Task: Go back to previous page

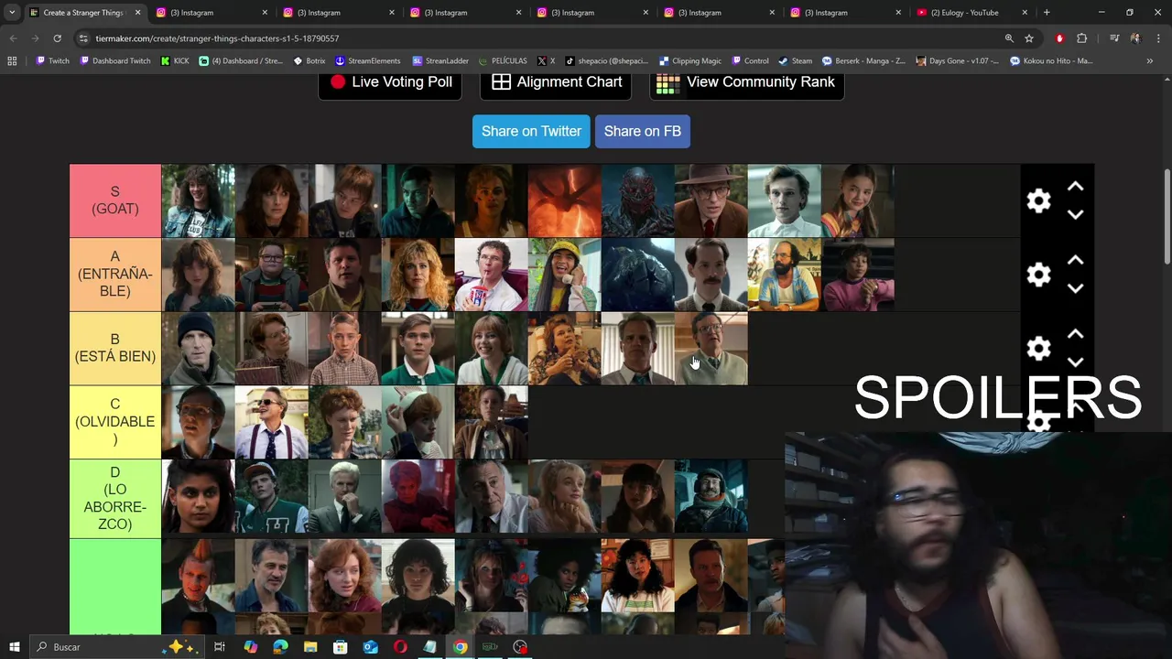Action: [x=13, y=38]
